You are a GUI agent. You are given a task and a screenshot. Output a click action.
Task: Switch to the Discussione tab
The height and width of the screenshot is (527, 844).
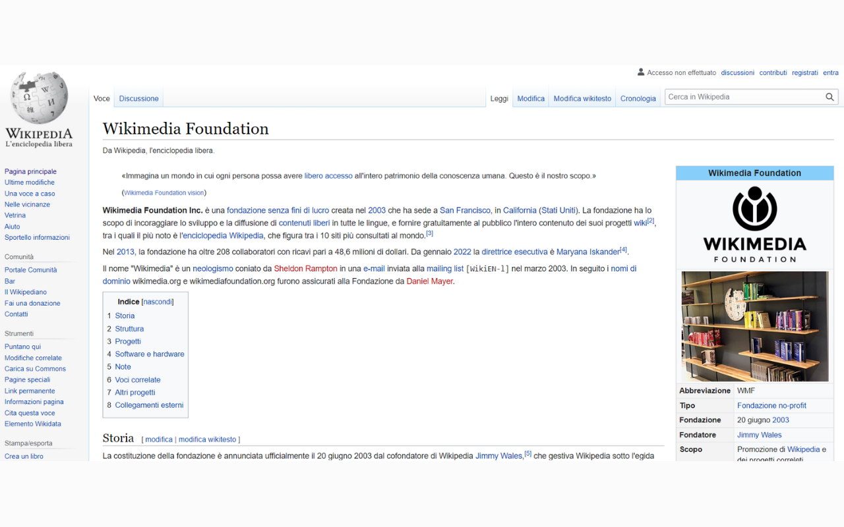pos(138,99)
